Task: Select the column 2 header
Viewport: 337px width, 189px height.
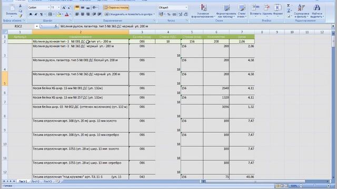Action: (81, 32)
